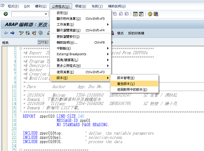The height and width of the screenshot is (151, 204).
Task: Click the Previous Page icon in standard toolbar
Action: tap(115, 14)
